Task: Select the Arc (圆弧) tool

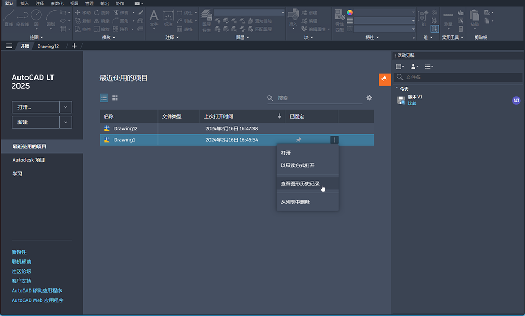Action: (51, 18)
